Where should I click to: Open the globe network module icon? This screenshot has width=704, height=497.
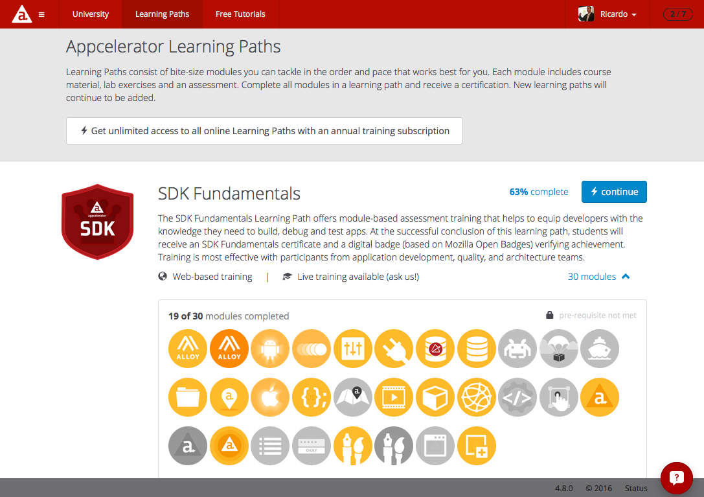[477, 397]
